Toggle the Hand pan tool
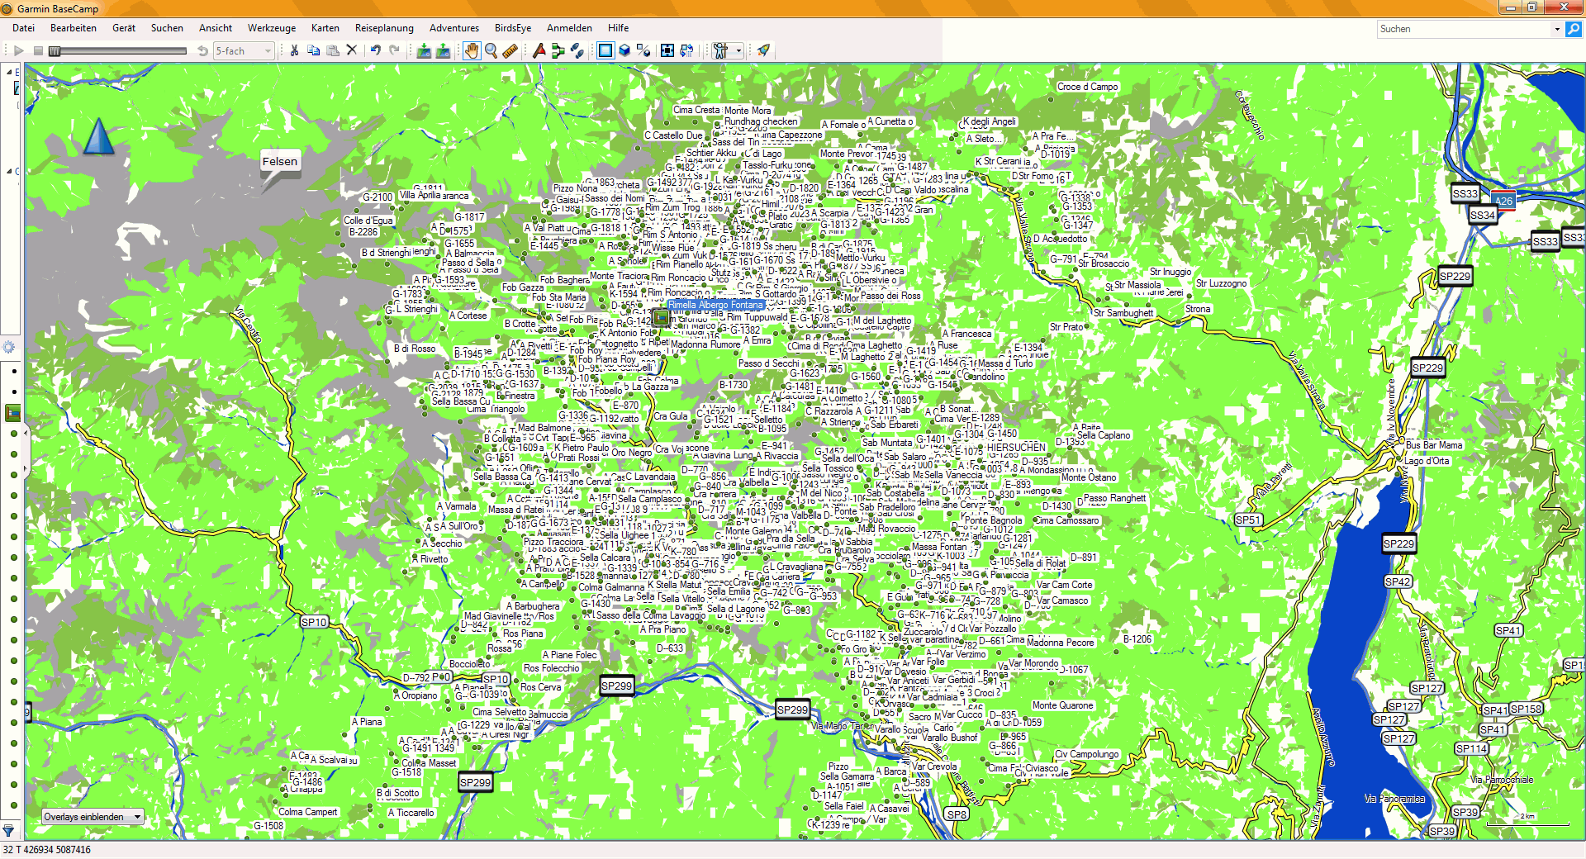This screenshot has width=1586, height=859. 471,50
